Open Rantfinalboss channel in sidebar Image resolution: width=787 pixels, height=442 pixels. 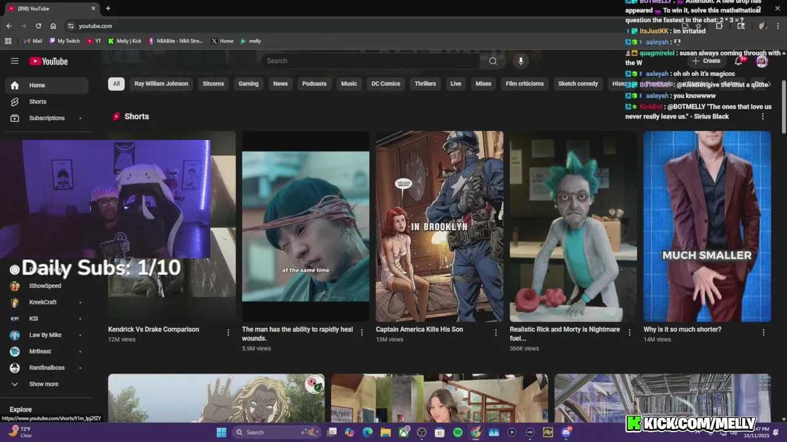(46, 368)
